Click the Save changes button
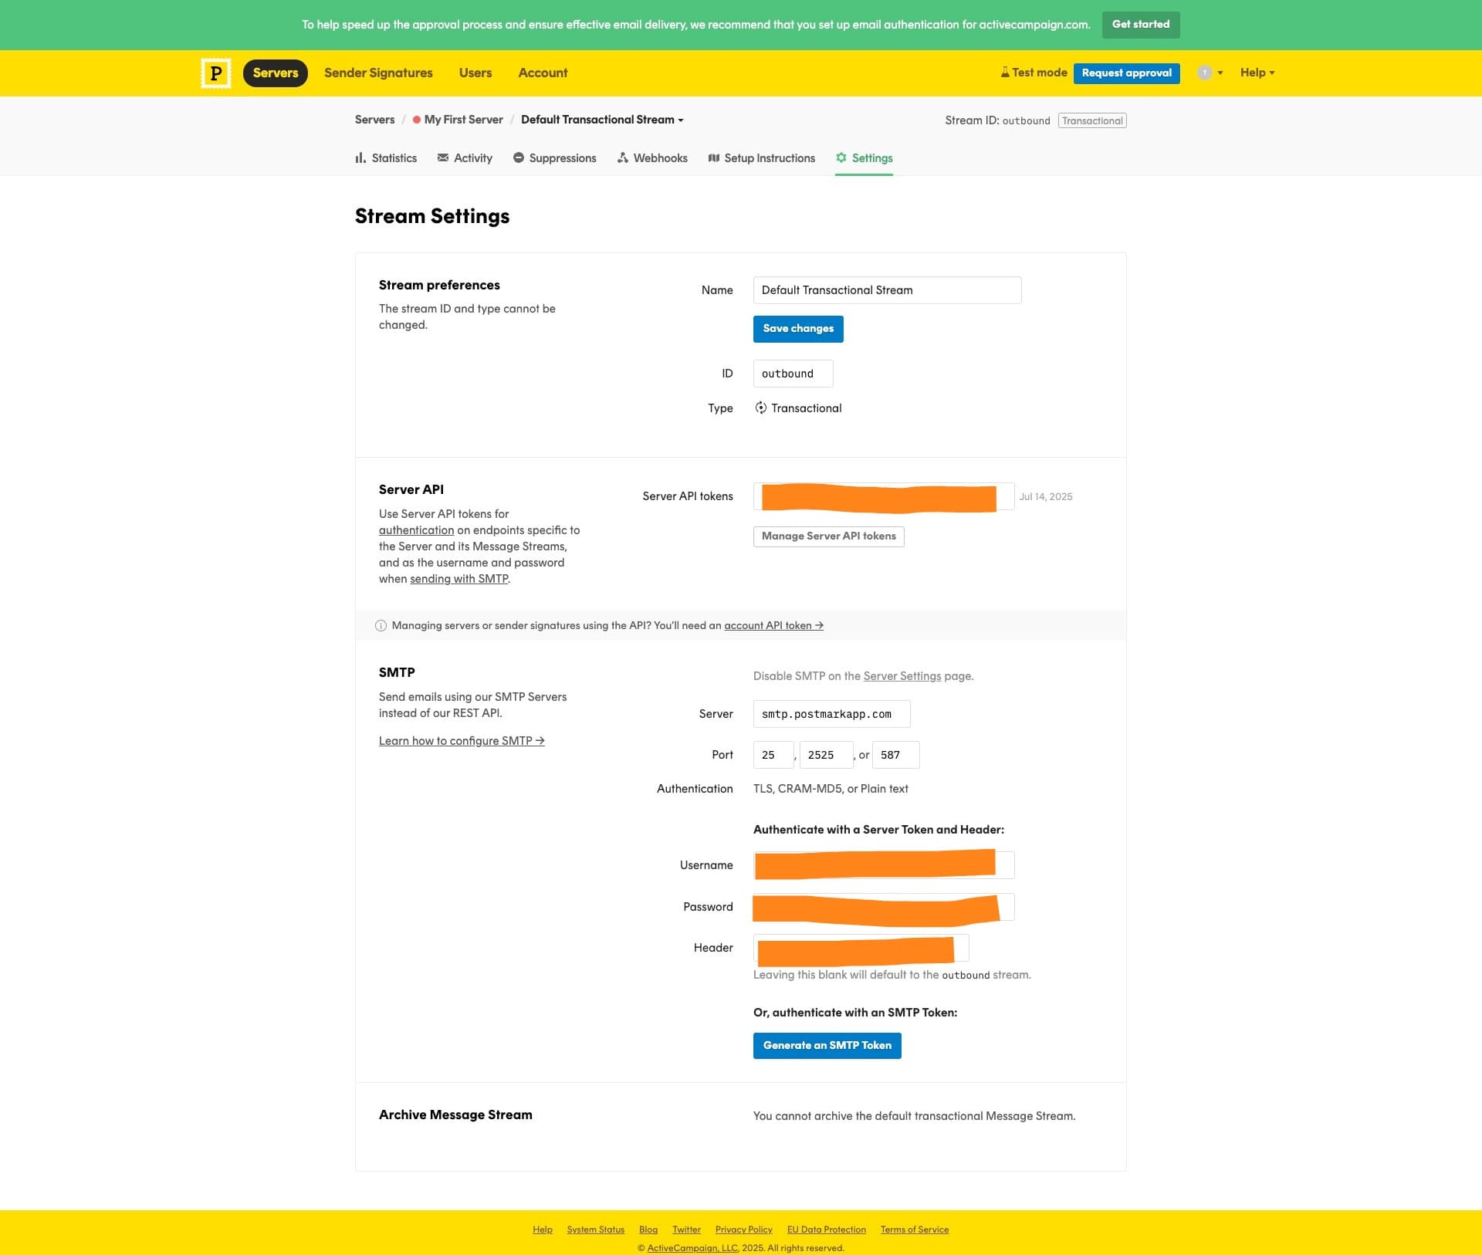This screenshot has width=1482, height=1255. pyautogui.click(x=797, y=329)
